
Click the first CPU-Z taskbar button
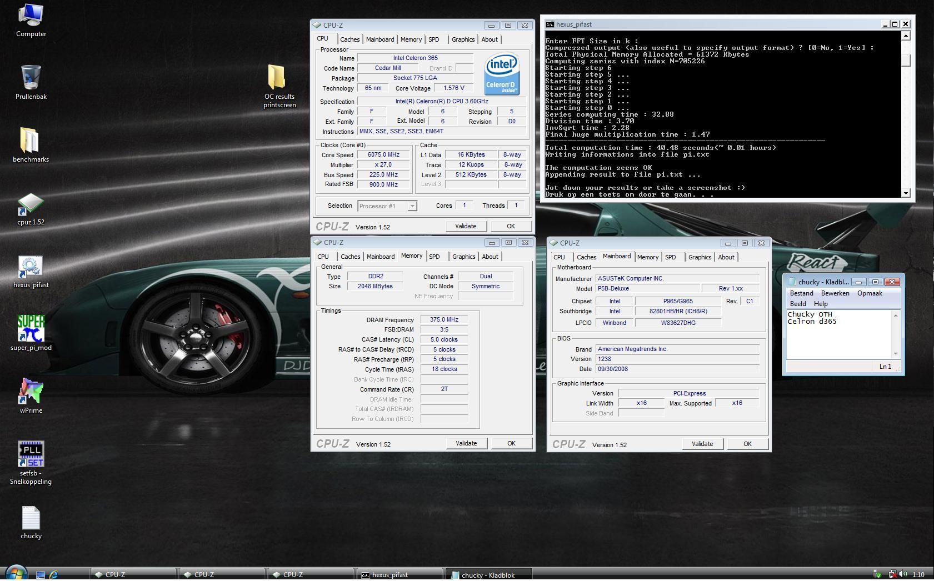click(x=133, y=574)
